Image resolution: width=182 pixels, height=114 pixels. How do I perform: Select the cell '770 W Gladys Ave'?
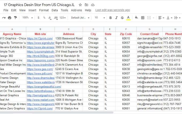coord(69,109)
